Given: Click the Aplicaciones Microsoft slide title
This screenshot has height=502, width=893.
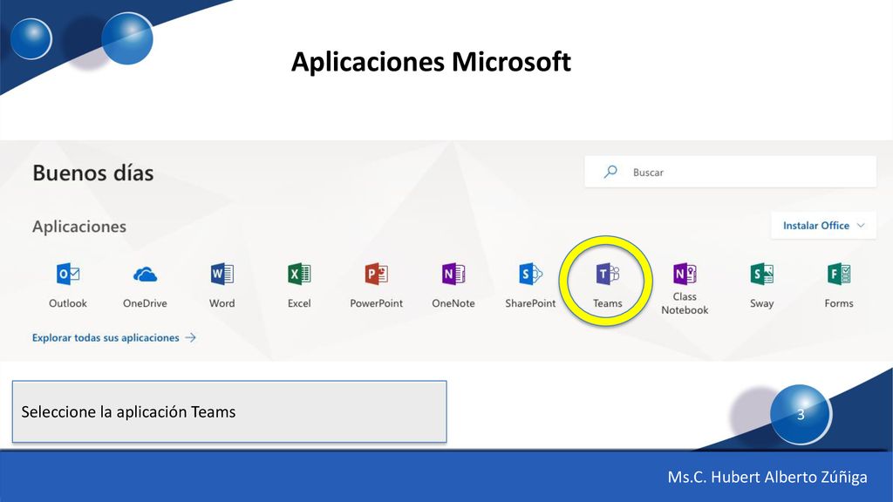Looking at the screenshot, I should tap(431, 62).
